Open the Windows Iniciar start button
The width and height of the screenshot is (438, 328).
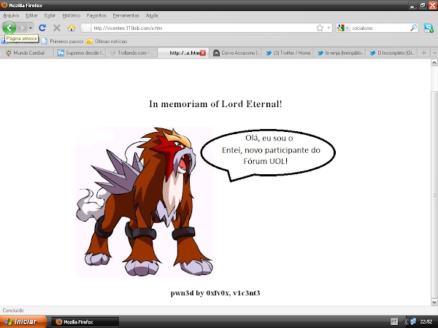point(23,321)
